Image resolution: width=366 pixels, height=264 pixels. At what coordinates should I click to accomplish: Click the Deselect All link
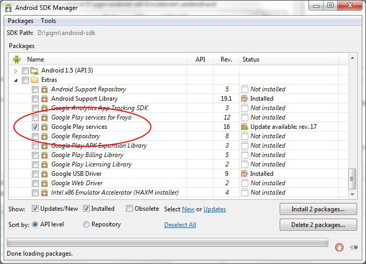pos(180,225)
